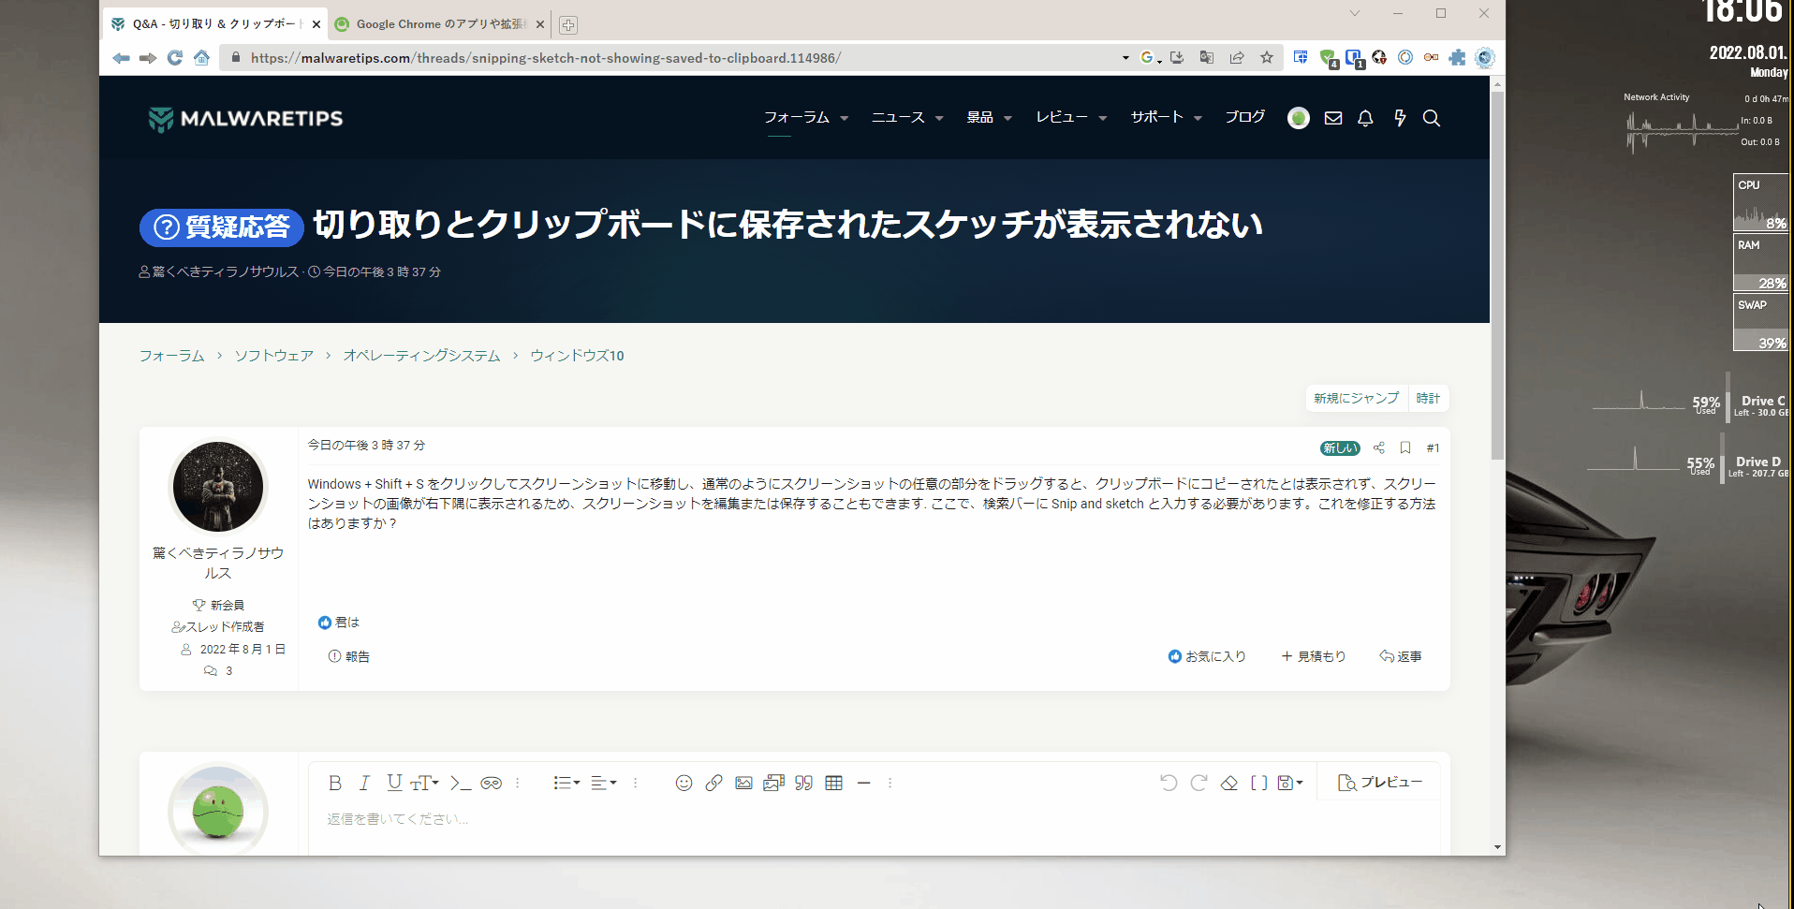Toggle underline formatting in the reply editor
This screenshot has height=909, width=1794.
coord(395,784)
